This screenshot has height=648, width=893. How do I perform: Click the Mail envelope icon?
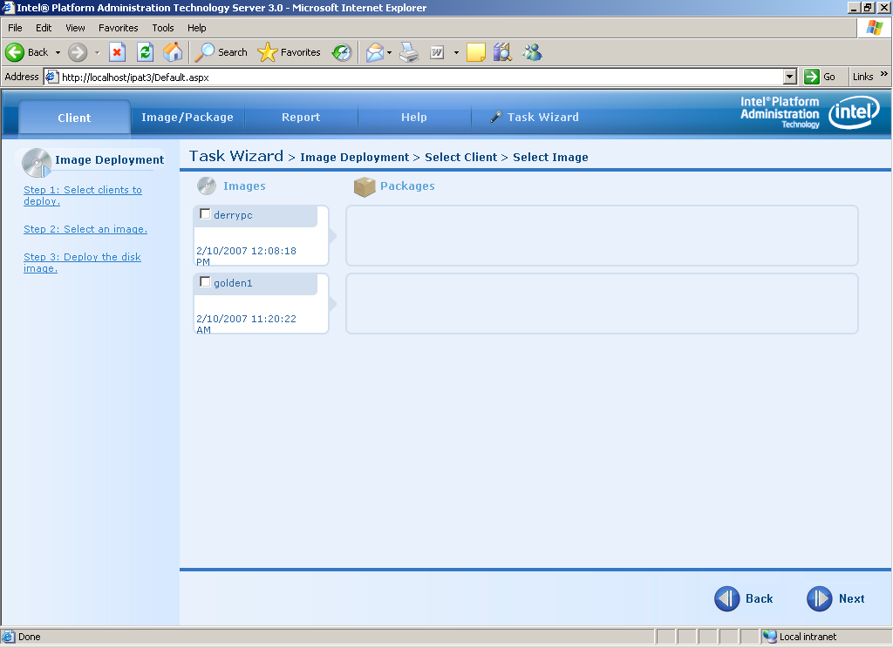375,52
